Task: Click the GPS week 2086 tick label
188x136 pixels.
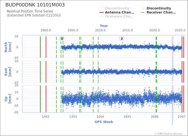Action: click(155, 117)
